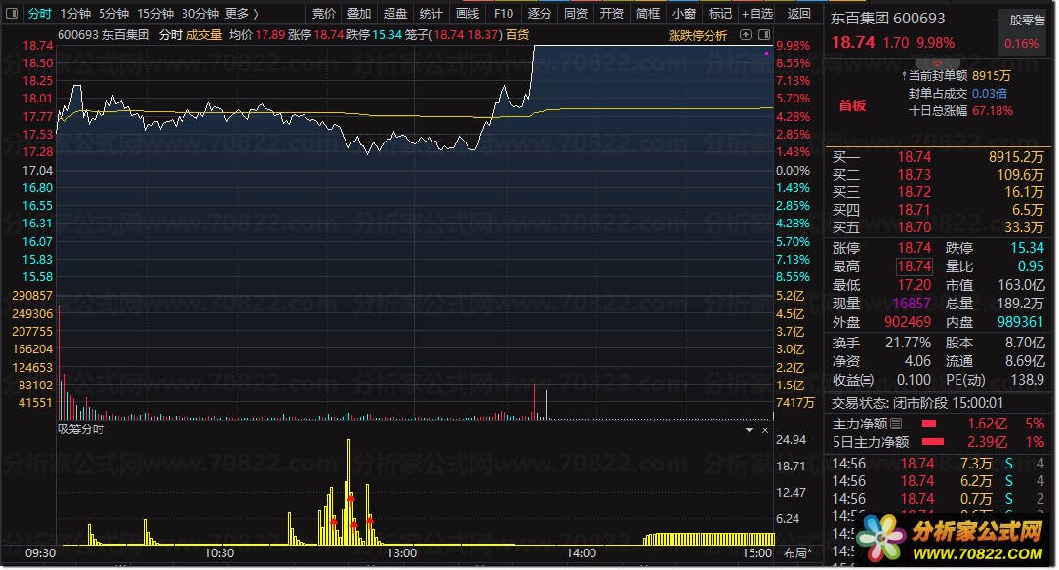Click the 买一 bid row at 18.74
Screen dimensions: 1059x570
pos(938,157)
